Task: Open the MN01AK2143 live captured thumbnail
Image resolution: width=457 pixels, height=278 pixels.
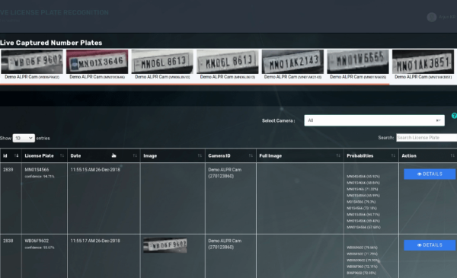Action: (x=292, y=62)
